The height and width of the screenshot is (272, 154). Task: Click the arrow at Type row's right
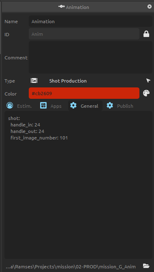pyautogui.click(x=148, y=81)
